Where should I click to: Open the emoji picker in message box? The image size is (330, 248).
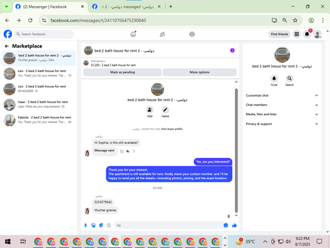point(226,226)
